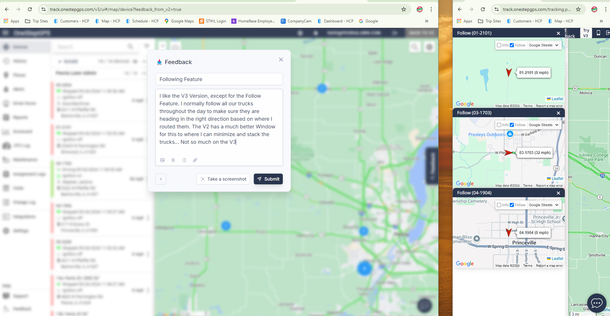Open Trip Sites bookmark folder in left window
The image size is (610, 316).
[x=37, y=21]
